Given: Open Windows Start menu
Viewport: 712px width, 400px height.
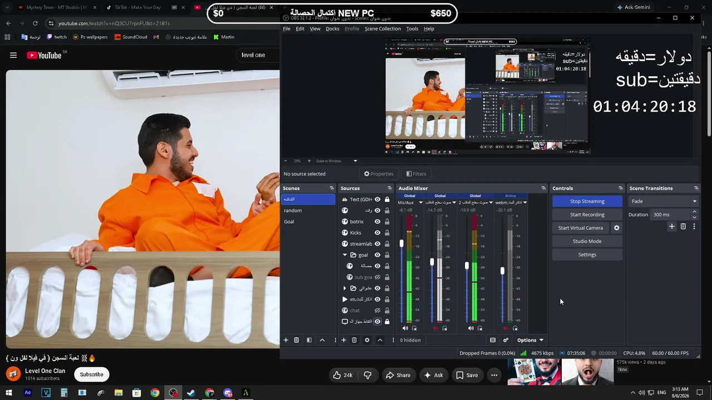Looking at the screenshot, I should tap(9, 393).
